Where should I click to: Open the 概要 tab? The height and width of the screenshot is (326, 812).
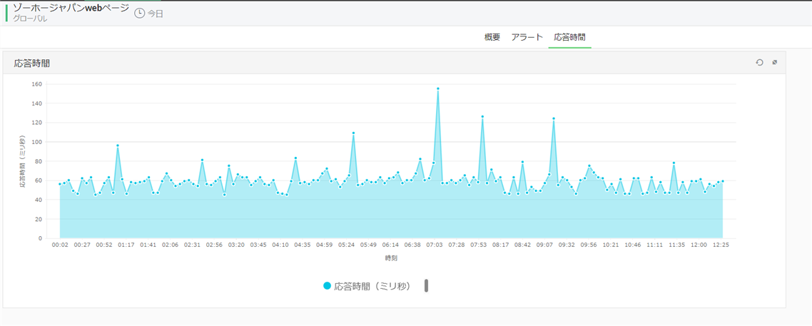[x=492, y=37]
